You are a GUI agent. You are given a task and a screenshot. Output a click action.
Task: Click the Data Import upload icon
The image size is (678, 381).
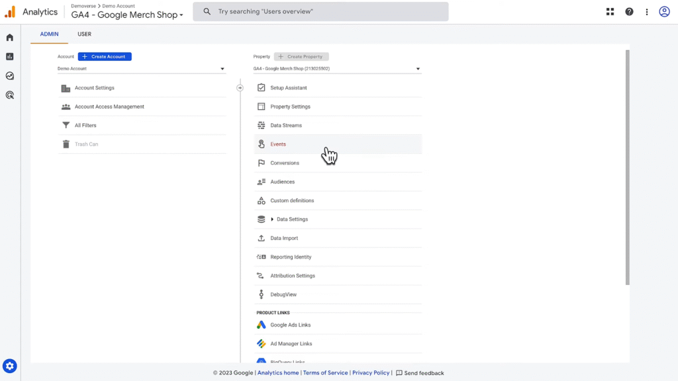tap(261, 238)
